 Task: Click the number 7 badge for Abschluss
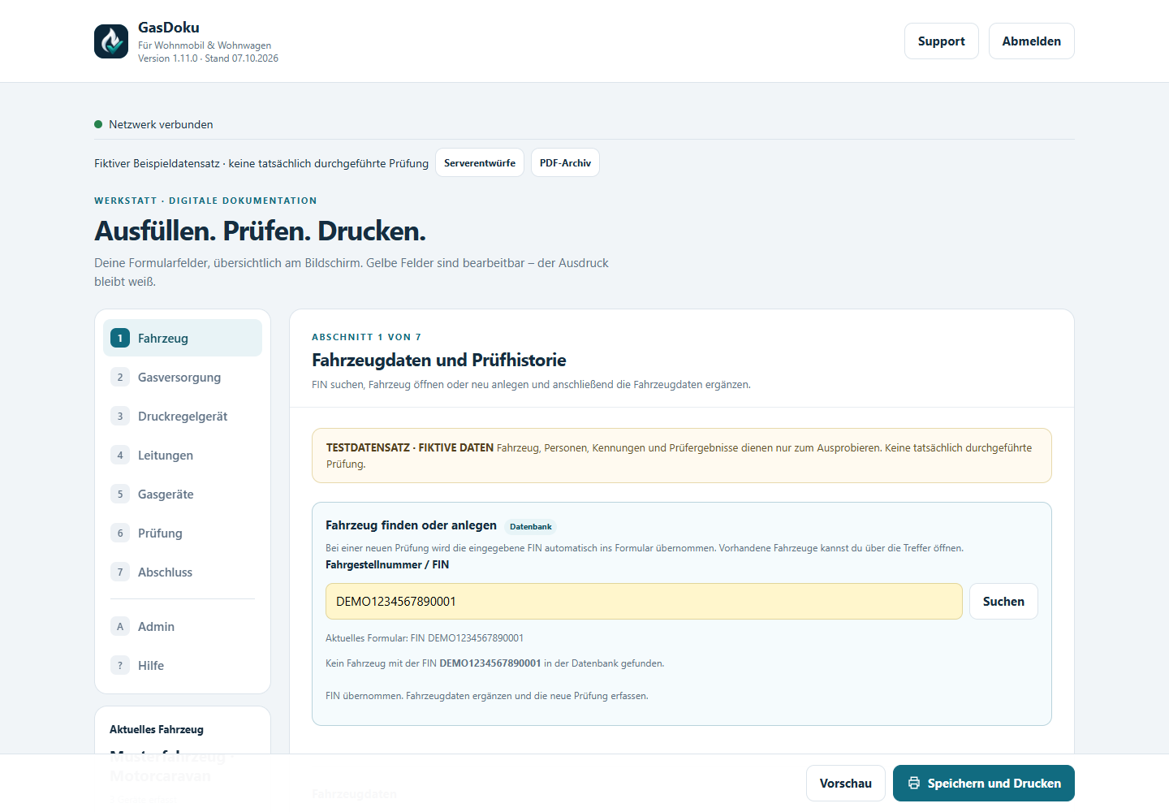120,572
